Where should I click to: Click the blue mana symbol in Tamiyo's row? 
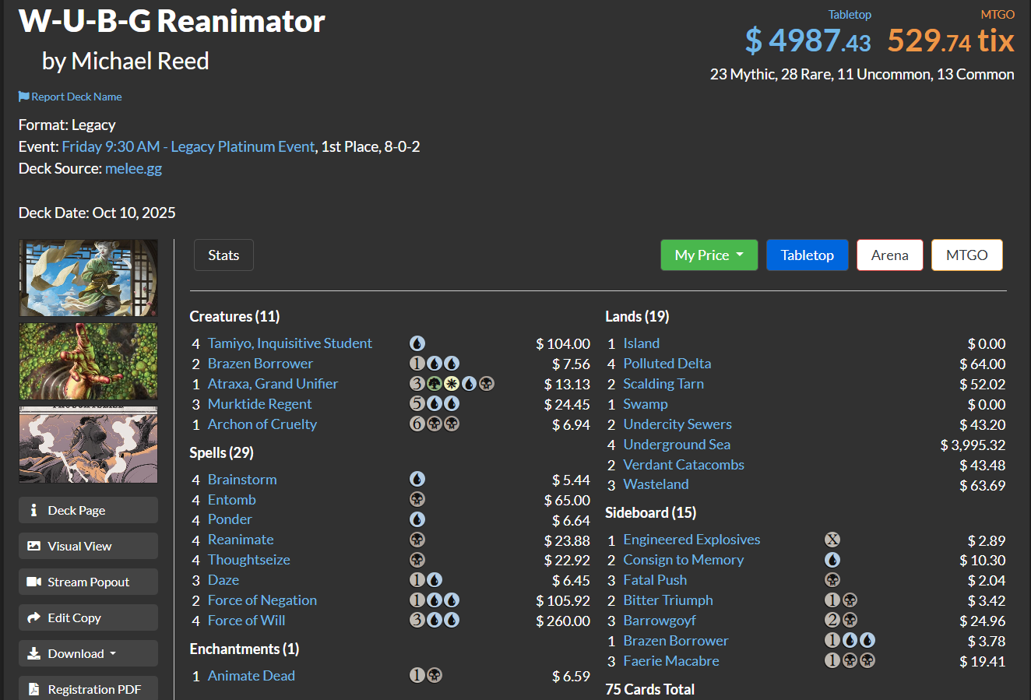pos(417,343)
